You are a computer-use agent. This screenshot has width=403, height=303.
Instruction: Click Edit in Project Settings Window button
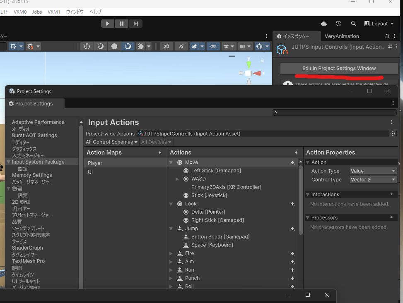(339, 69)
